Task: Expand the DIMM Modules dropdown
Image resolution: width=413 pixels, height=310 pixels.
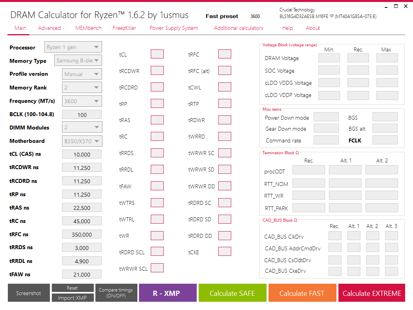Action: [x=82, y=127]
